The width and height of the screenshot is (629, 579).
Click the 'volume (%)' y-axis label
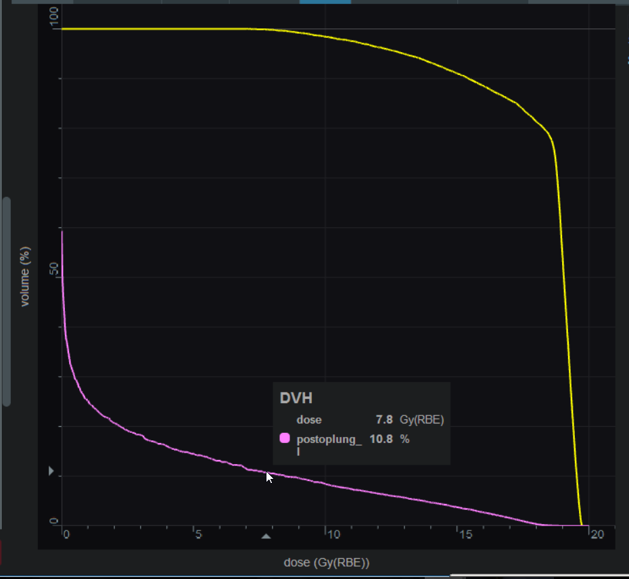25,277
